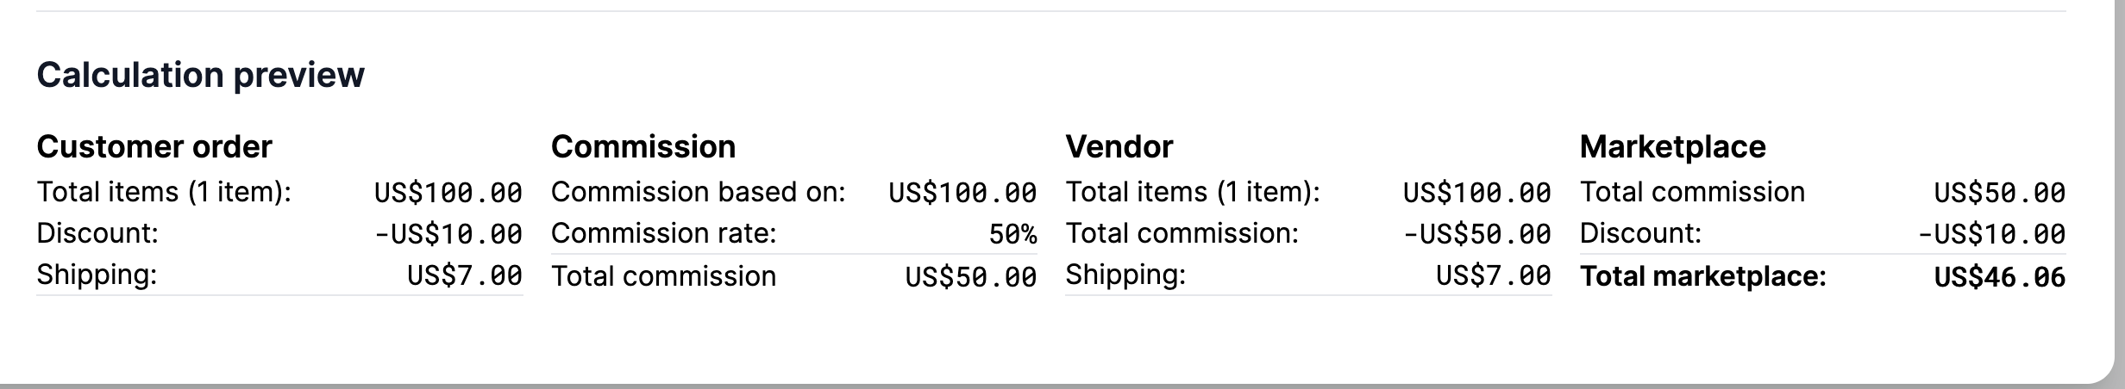The width and height of the screenshot is (2125, 389).
Task: Click the Customer order discount value -US$10.00
Action: [448, 234]
